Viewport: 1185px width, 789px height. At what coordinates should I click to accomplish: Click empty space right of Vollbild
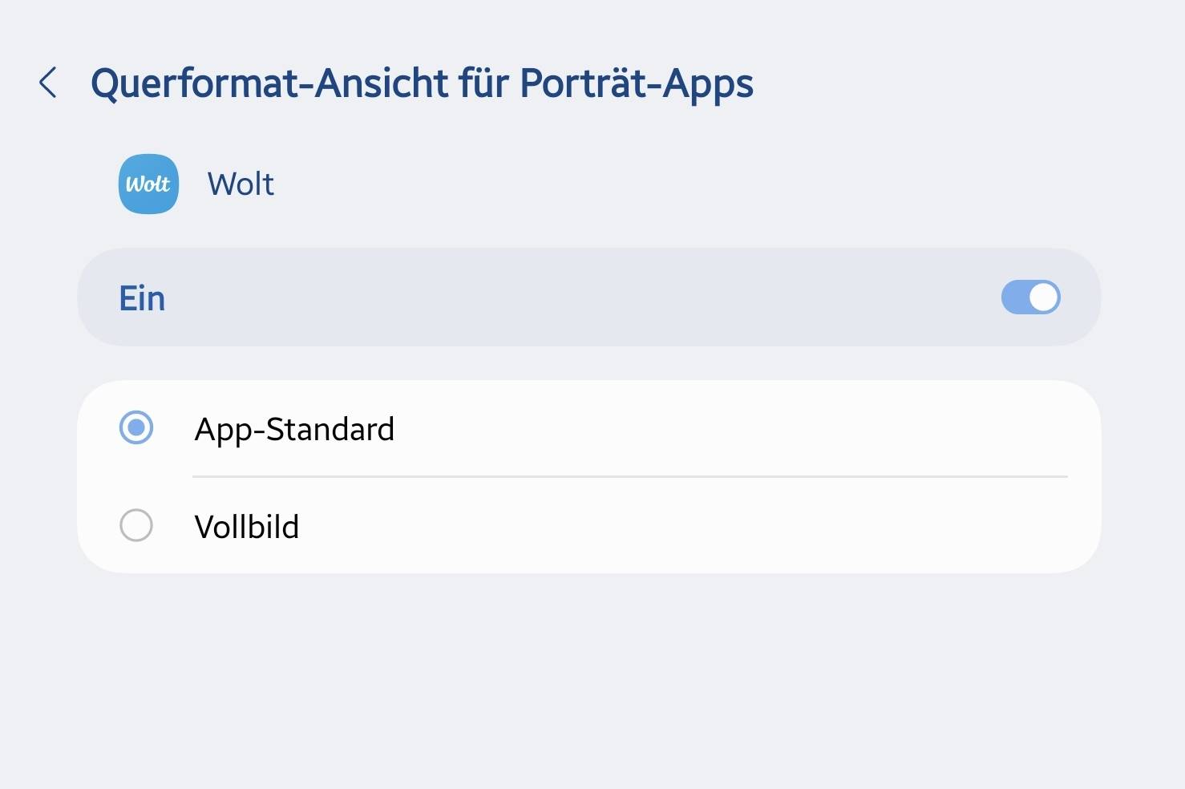[681, 526]
